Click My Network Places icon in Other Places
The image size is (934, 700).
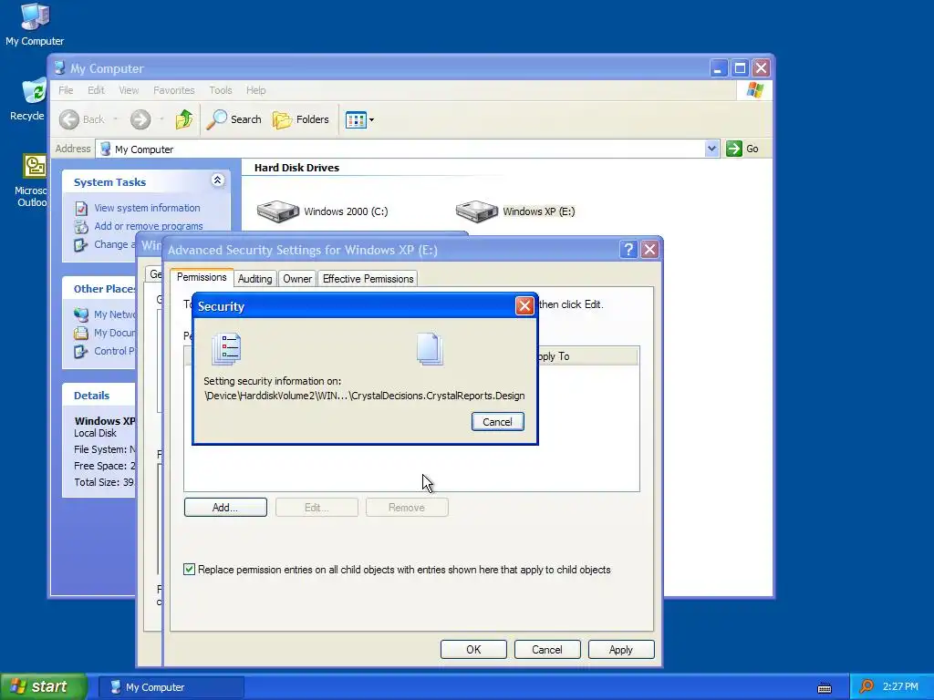pos(81,314)
